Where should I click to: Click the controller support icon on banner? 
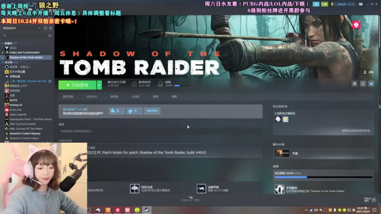coord(371,72)
